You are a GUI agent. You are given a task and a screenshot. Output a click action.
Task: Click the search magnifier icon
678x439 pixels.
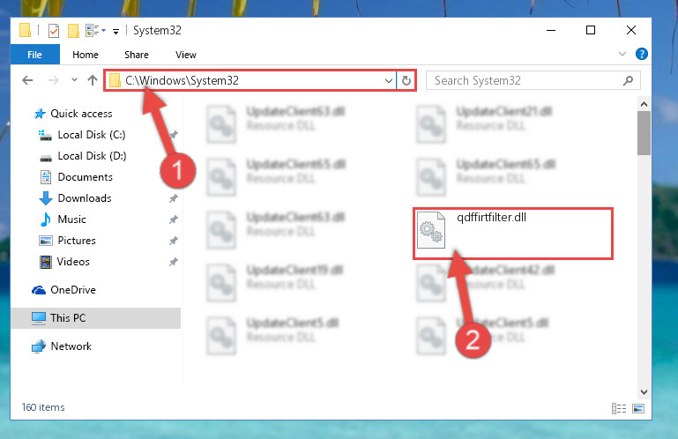[x=629, y=80]
